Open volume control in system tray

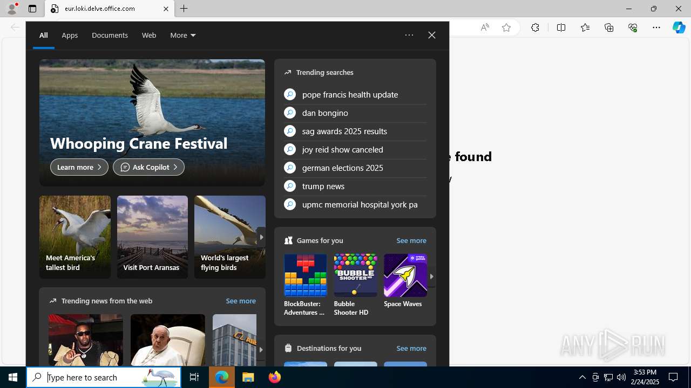621,377
